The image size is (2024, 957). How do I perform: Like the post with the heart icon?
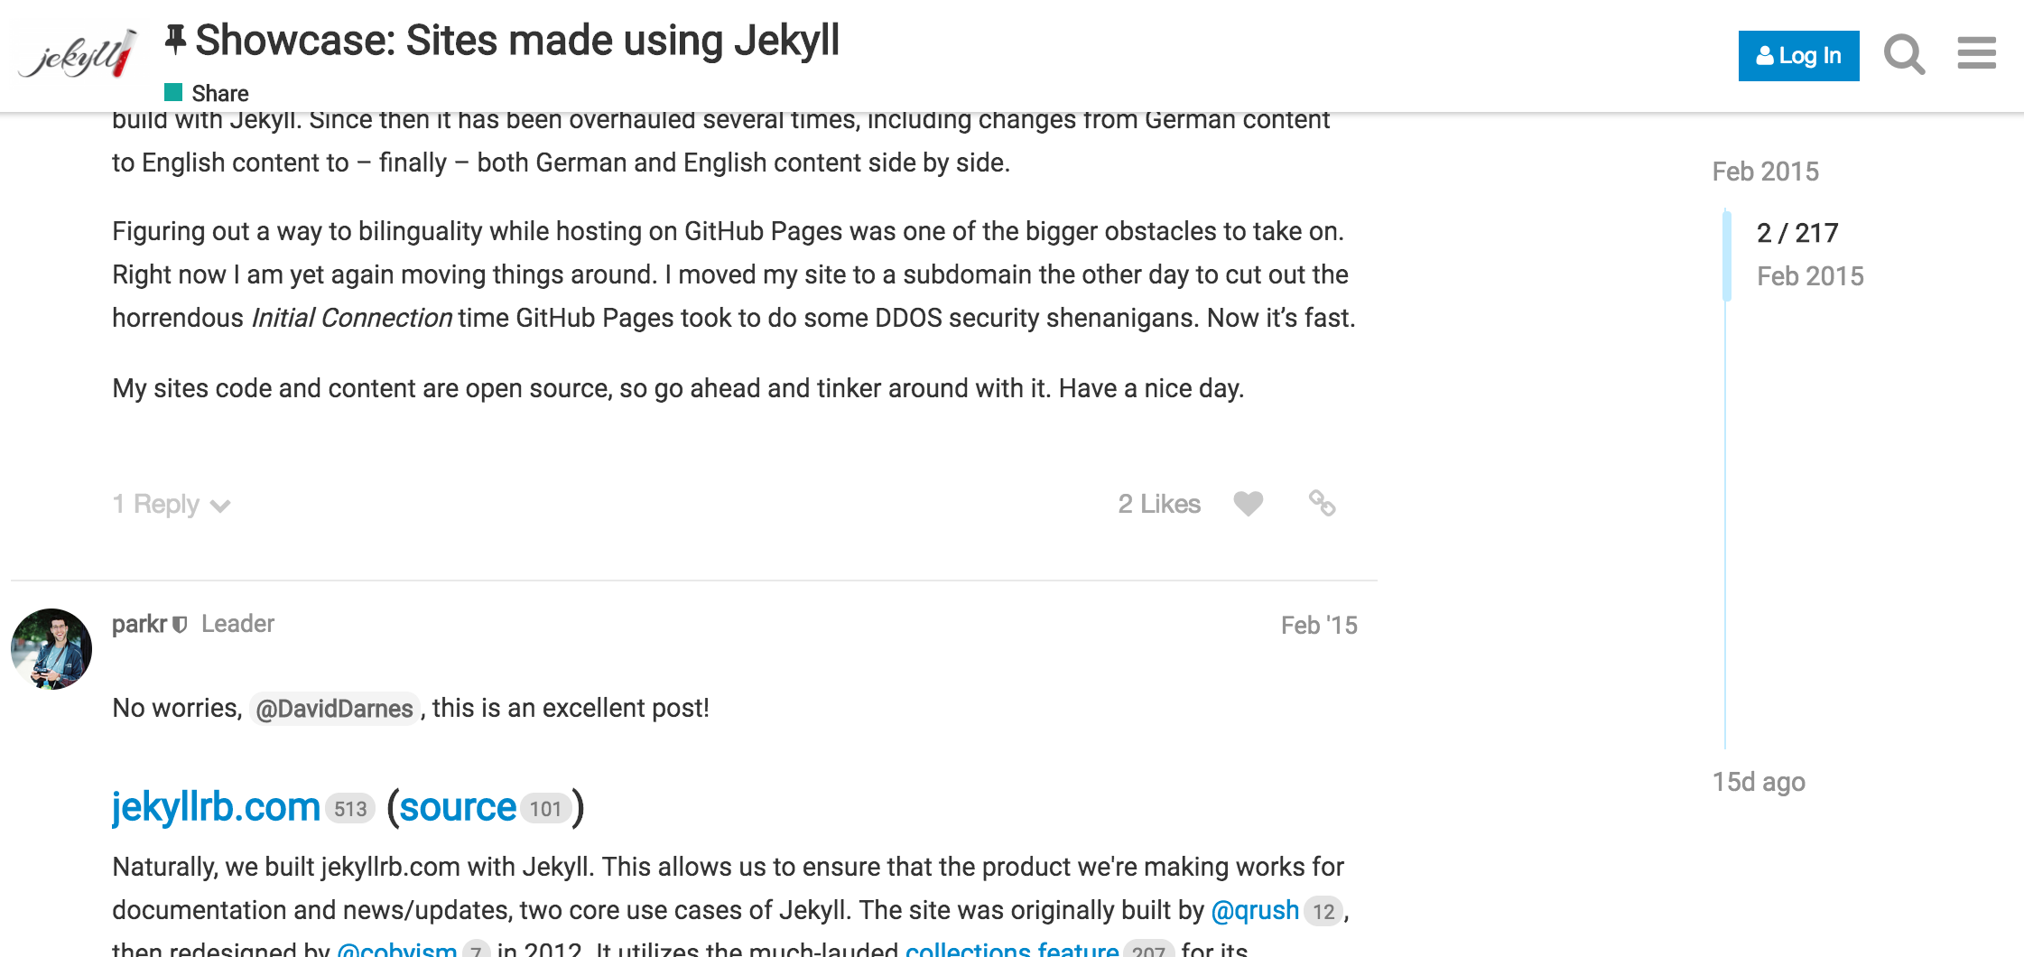click(x=1248, y=504)
